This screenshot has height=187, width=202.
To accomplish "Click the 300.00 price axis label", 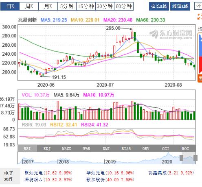I will [9, 27].
